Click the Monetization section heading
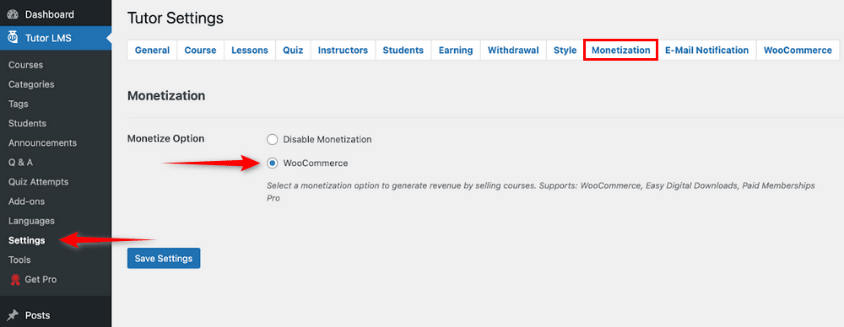The width and height of the screenshot is (844, 327). click(166, 96)
